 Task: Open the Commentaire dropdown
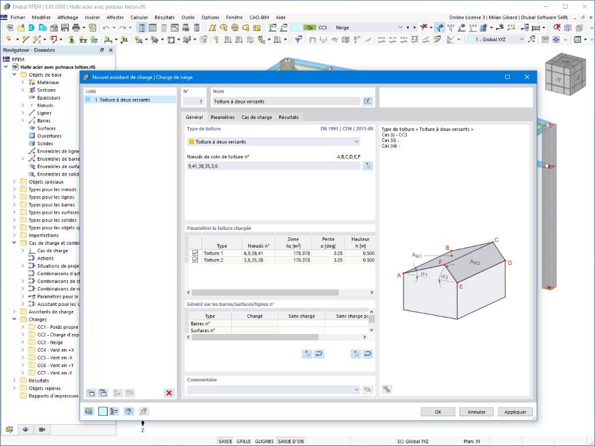(273, 389)
